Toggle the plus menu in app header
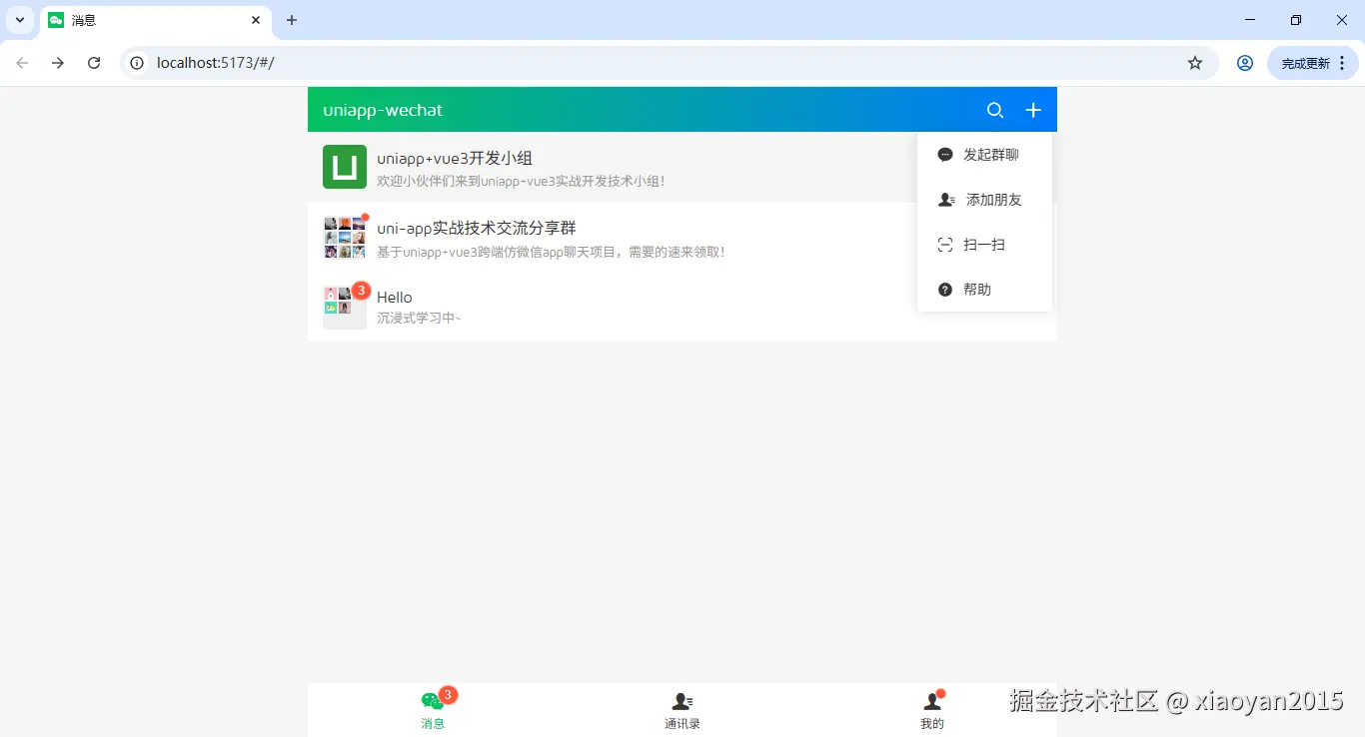 point(1033,110)
